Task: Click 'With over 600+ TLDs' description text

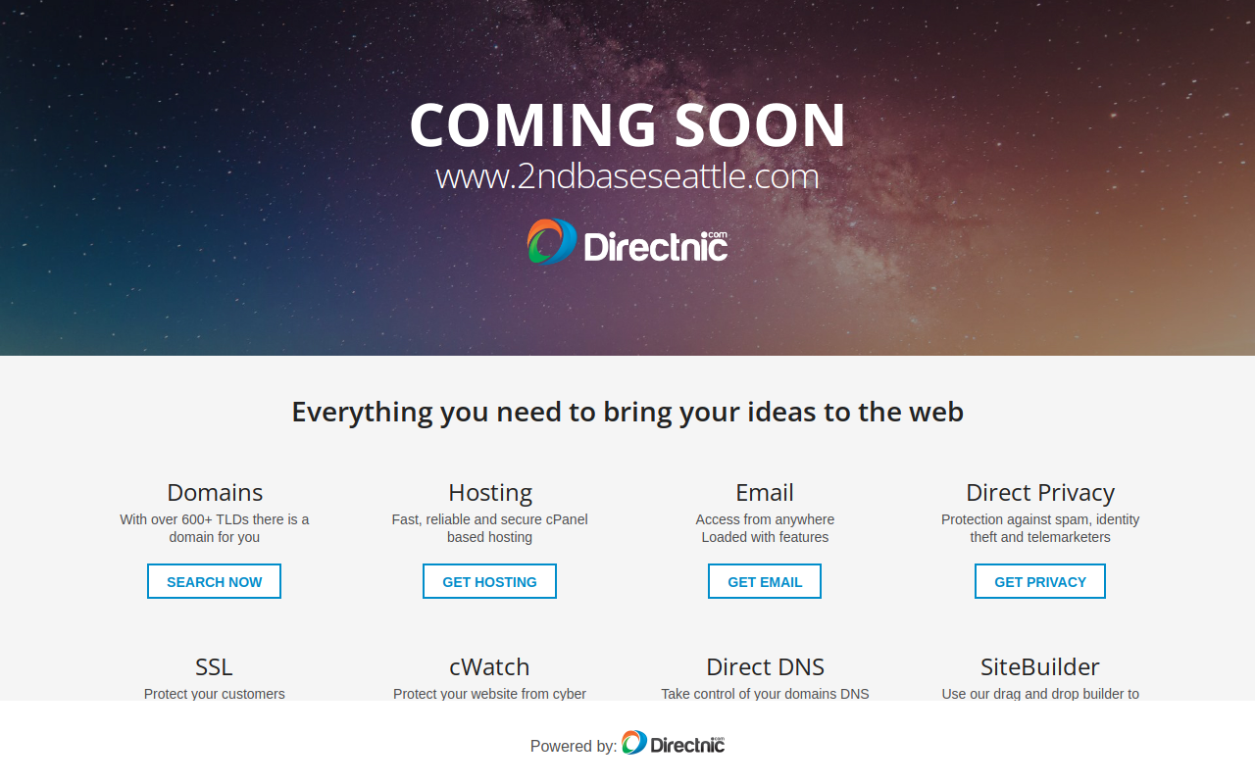Action: coord(215,528)
